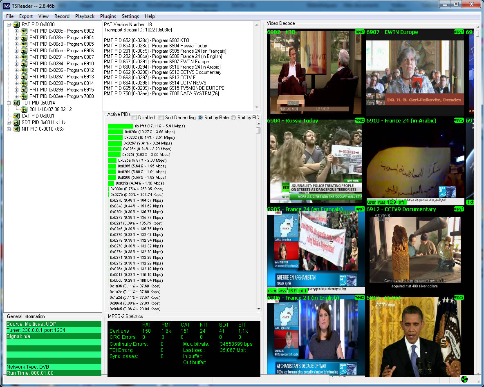Click mpg2 badge on KTO video thumbnail

click(x=359, y=32)
